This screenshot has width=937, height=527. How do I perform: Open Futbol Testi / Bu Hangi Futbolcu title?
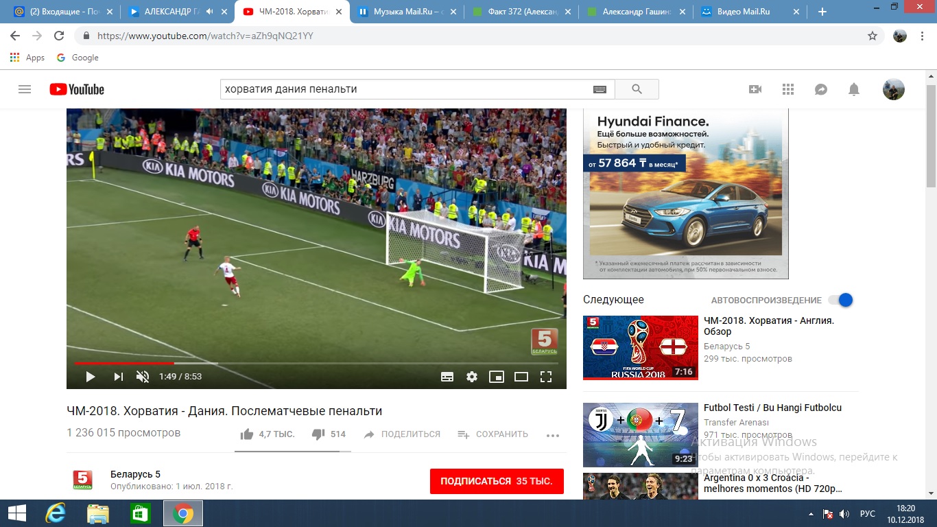(x=772, y=408)
